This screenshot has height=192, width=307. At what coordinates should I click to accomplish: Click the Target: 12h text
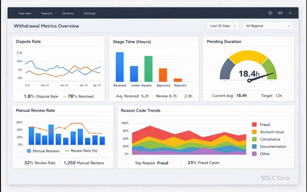tap(271, 96)
